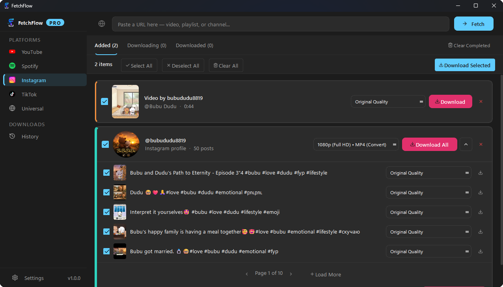Click the PRO badge next to FetchFlow

point(55,23)
